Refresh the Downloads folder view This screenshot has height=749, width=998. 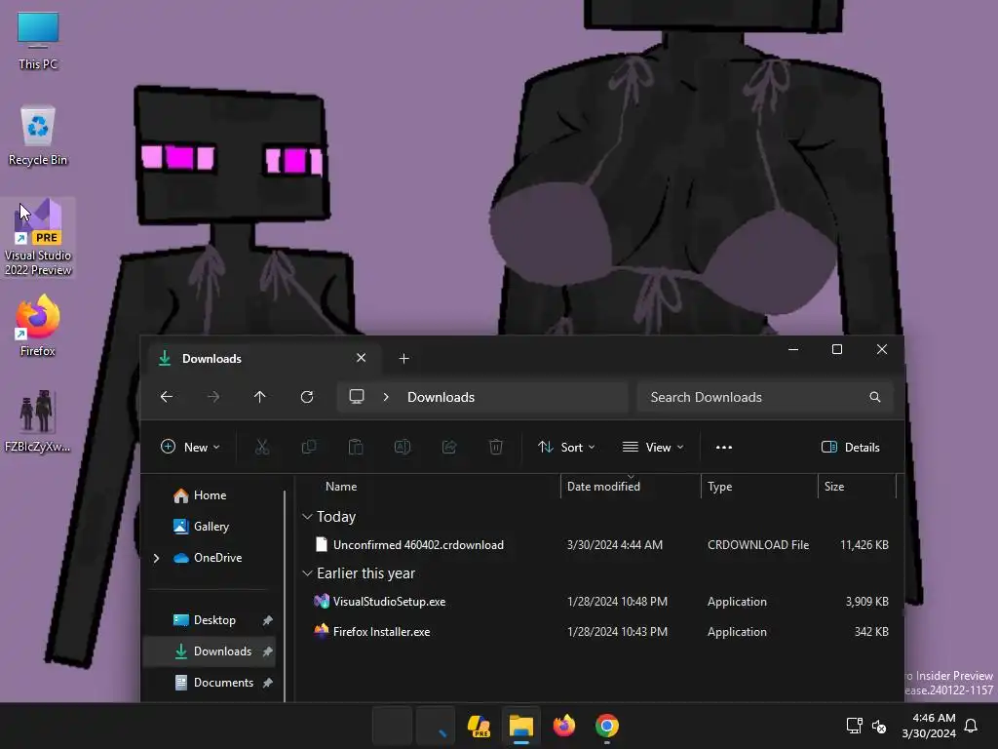click(307, 397)
